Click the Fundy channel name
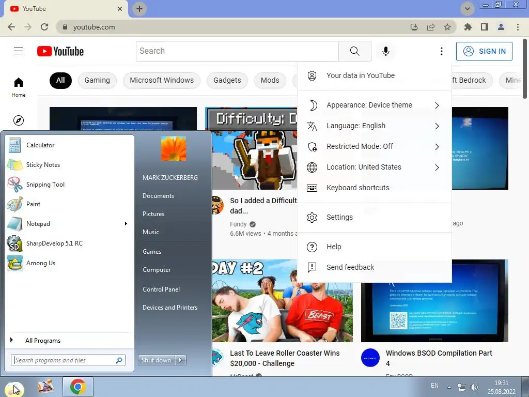The width and height of the screenshot is (529, 397). point(238,224)
